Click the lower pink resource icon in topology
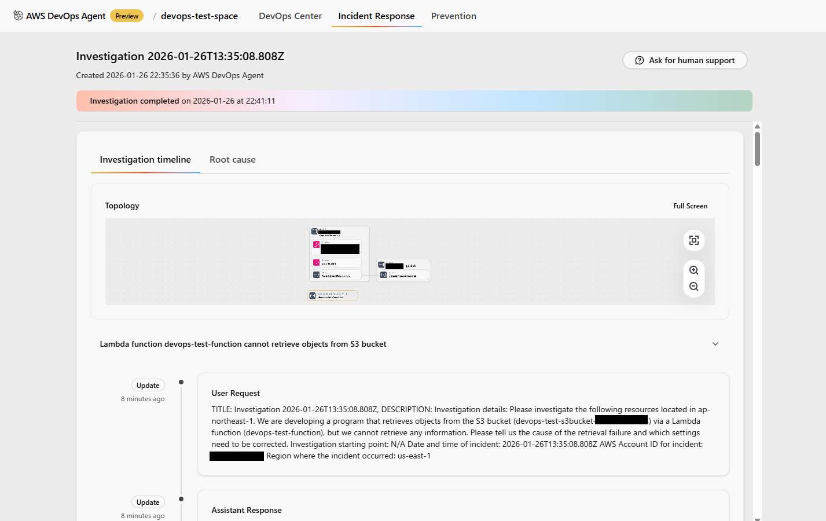This screenshot has height=521, width=826. pos(317,262)
